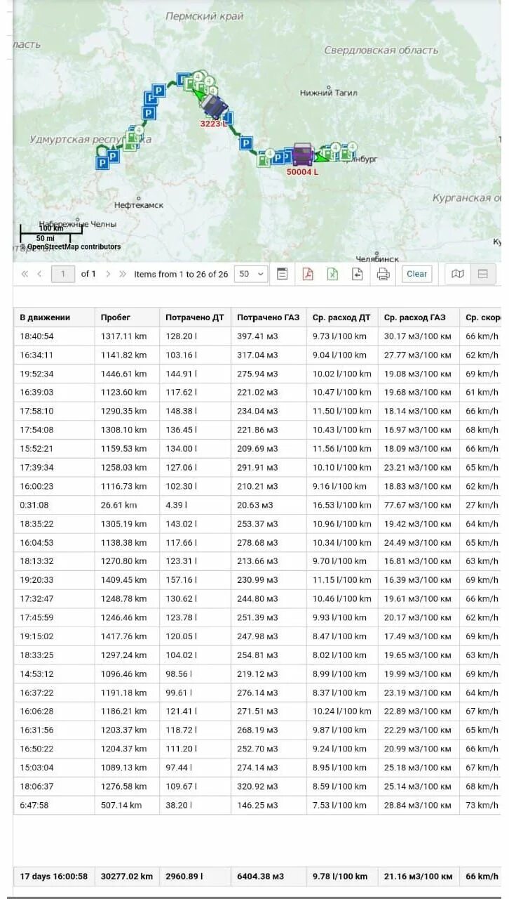This screenshot has height=899, width=509.
Task: Click the blue bus marker labeled 3223 L
Action: pyautogui.click(x=215, y=106)
